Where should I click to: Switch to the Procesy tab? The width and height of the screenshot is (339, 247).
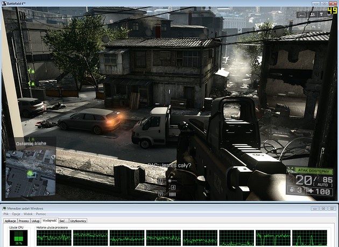coord(24,221)
